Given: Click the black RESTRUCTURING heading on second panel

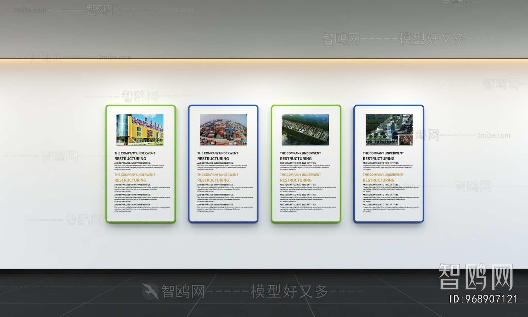Looking at the screenshot, I should pyautogui.click(x=213, y=158).
